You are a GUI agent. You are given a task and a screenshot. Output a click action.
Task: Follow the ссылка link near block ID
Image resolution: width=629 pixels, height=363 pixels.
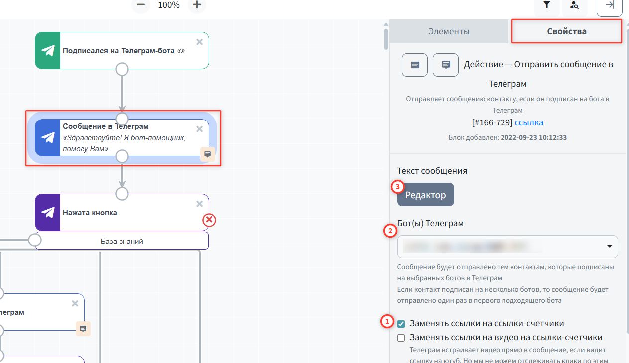[529, 122]
